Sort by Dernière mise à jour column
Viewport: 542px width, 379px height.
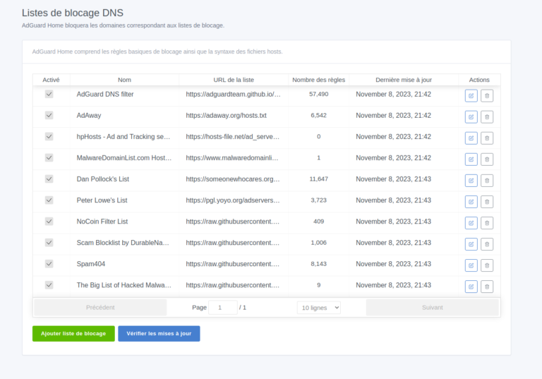tap(403, 80)
